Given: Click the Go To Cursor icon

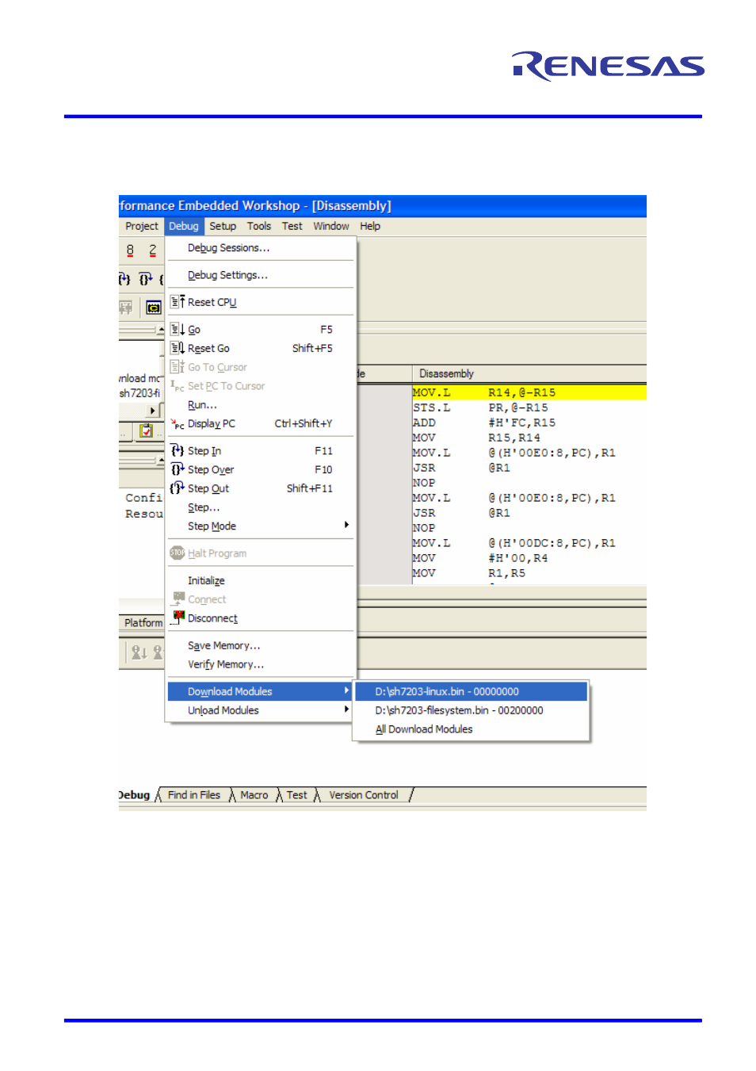Looking at the screenshot, I should [178, 367].
